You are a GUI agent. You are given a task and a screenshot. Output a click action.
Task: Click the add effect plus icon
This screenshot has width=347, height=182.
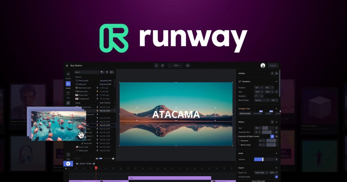[272, 122]
